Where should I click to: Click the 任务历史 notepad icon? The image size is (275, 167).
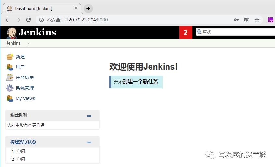click(x=10, y=77)
